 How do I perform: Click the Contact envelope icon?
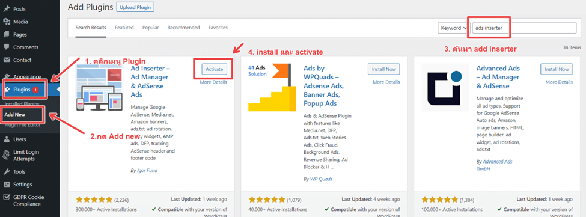(7, 60)
